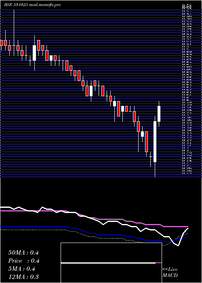Image resolution: width=202 pixels, height=283 pixels.
Task: Click the MACD histogram box
Action: (111, 263)
